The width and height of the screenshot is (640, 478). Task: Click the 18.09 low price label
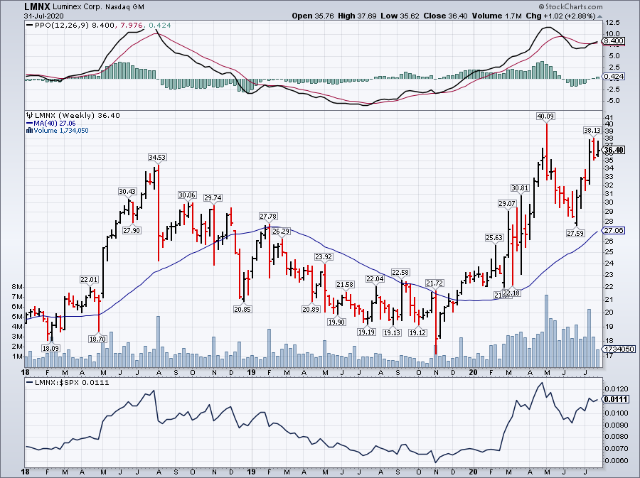coord(50,349)
